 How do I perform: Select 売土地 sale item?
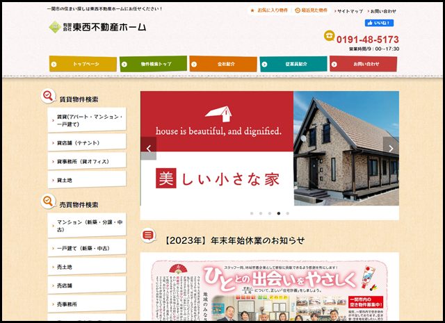pyautogui.click(x=87, y=267)
